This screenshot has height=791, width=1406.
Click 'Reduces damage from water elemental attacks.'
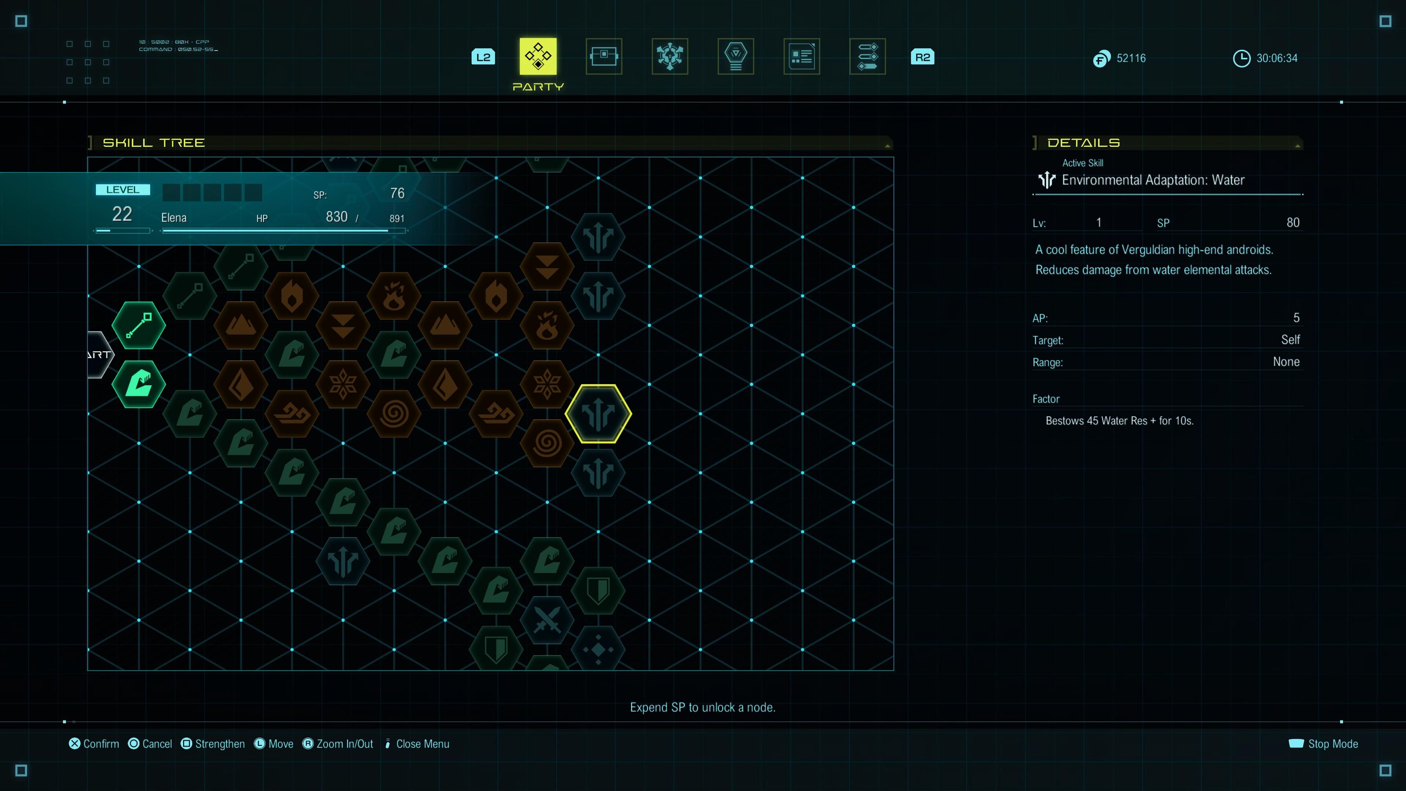(x=1153, y=270)
